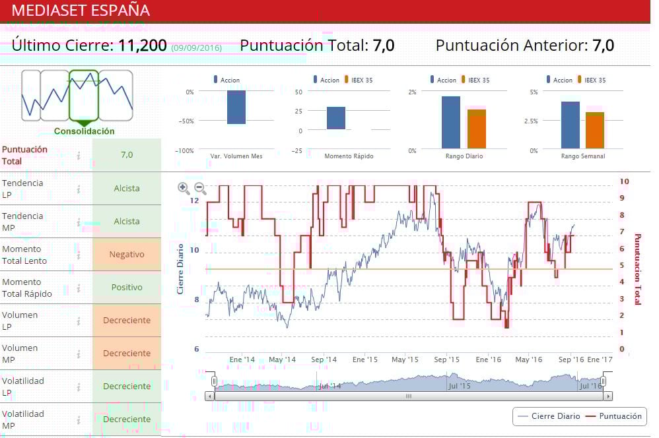
Task: Click Decreciente value for Volatilidad LP
Action: (127, 387)
